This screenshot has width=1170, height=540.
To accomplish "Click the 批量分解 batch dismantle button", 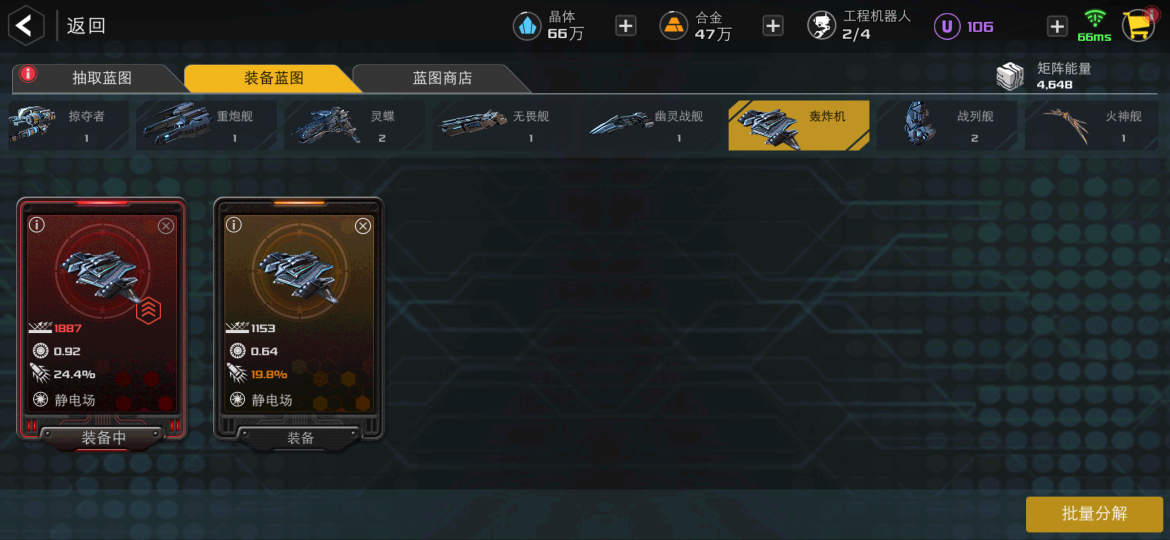I will pos(1094,513).
